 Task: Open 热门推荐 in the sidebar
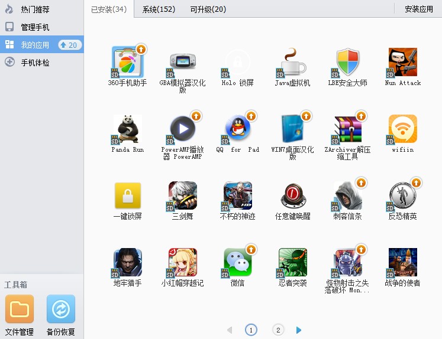pyautogui.click(x=42, y=9)
